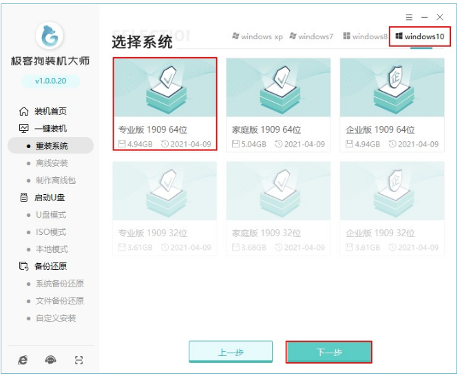The width and height of the screenshot is (462, 374).
Task: Select U盘模式 in the sidebar
Action: coord(52,215)
